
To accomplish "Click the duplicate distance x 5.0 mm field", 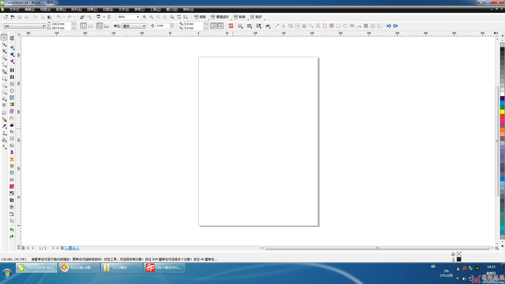I will (193, 24).
